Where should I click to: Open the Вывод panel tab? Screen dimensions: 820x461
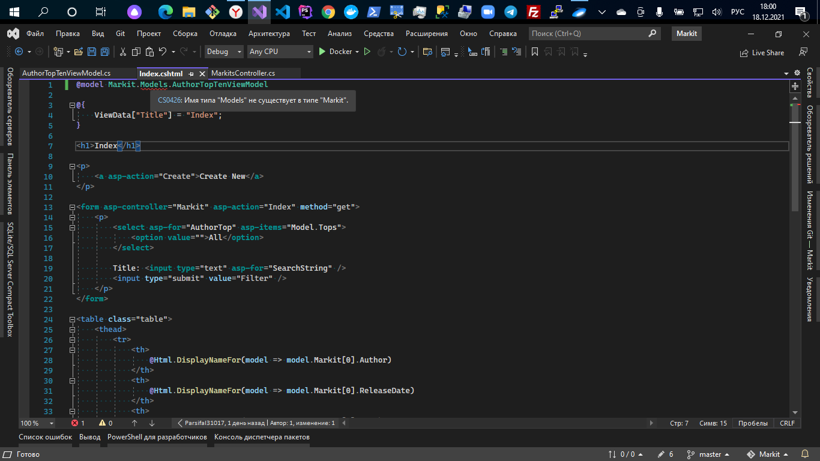[x=90, y=437]
